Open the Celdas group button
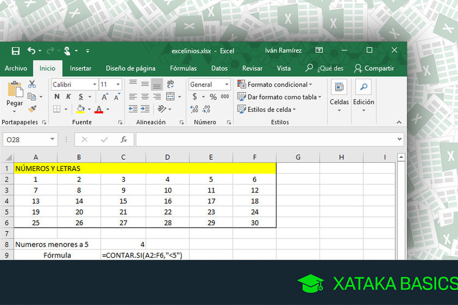The image size is (458, 305). [339, 96]
